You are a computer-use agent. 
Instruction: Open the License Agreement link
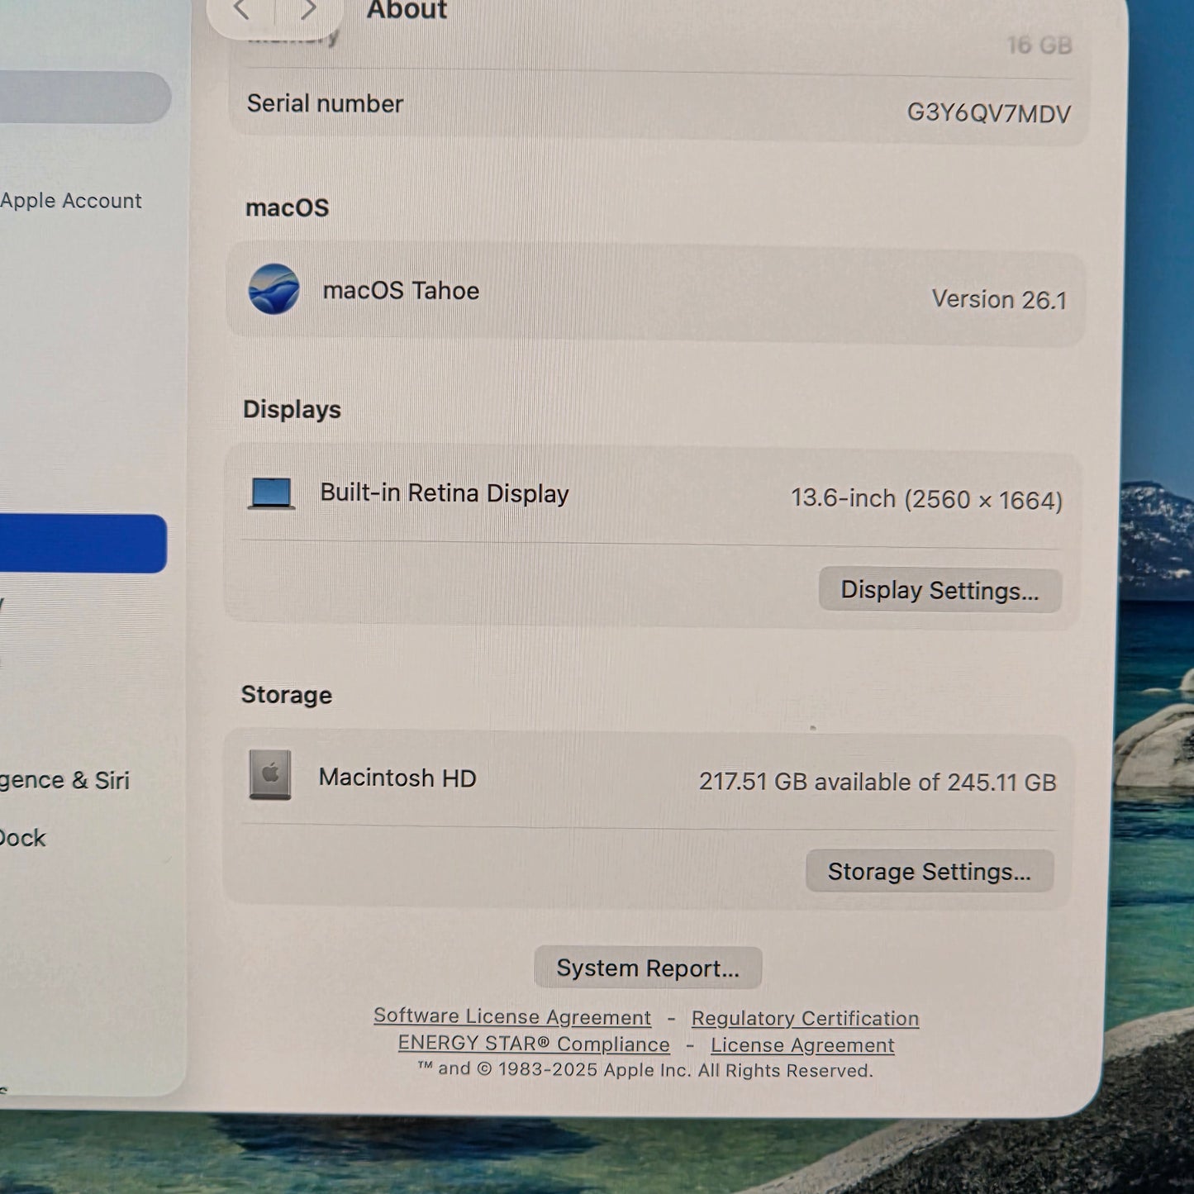[801, 1044]
